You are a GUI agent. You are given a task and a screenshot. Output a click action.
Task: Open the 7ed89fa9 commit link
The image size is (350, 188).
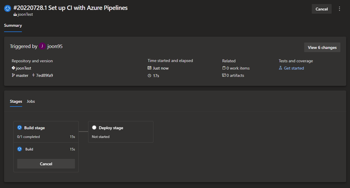[44, 75]
